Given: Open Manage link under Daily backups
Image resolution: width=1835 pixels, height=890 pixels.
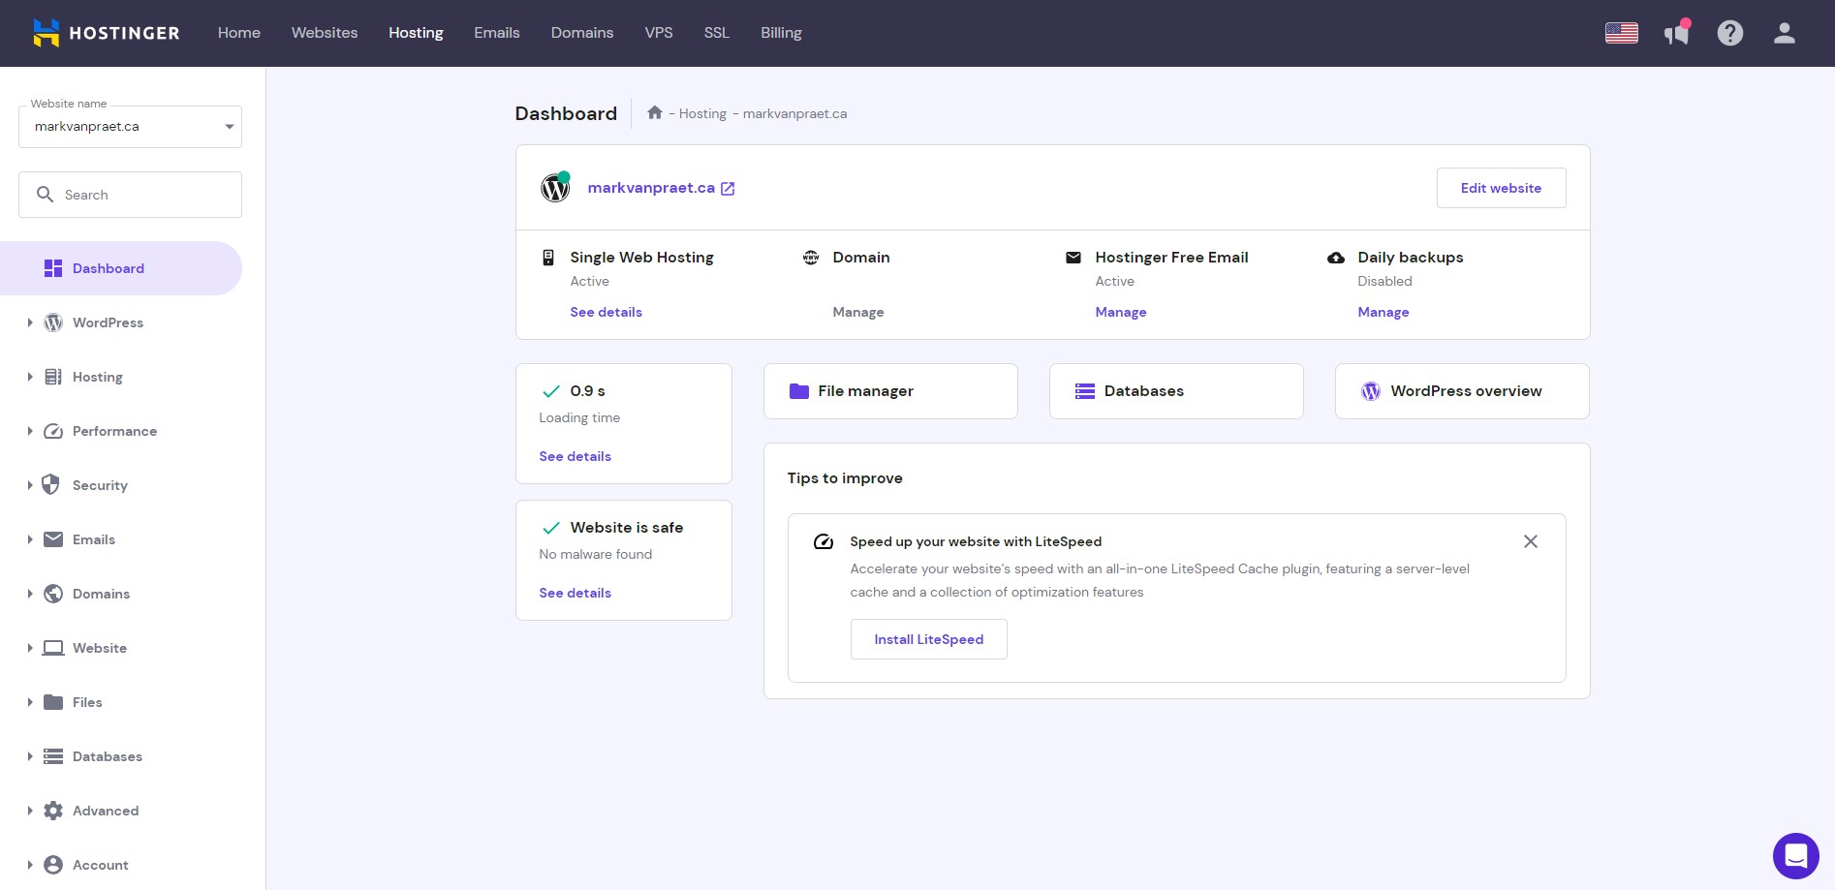Looking at the screenshot, I should (x=1383, y=312).
